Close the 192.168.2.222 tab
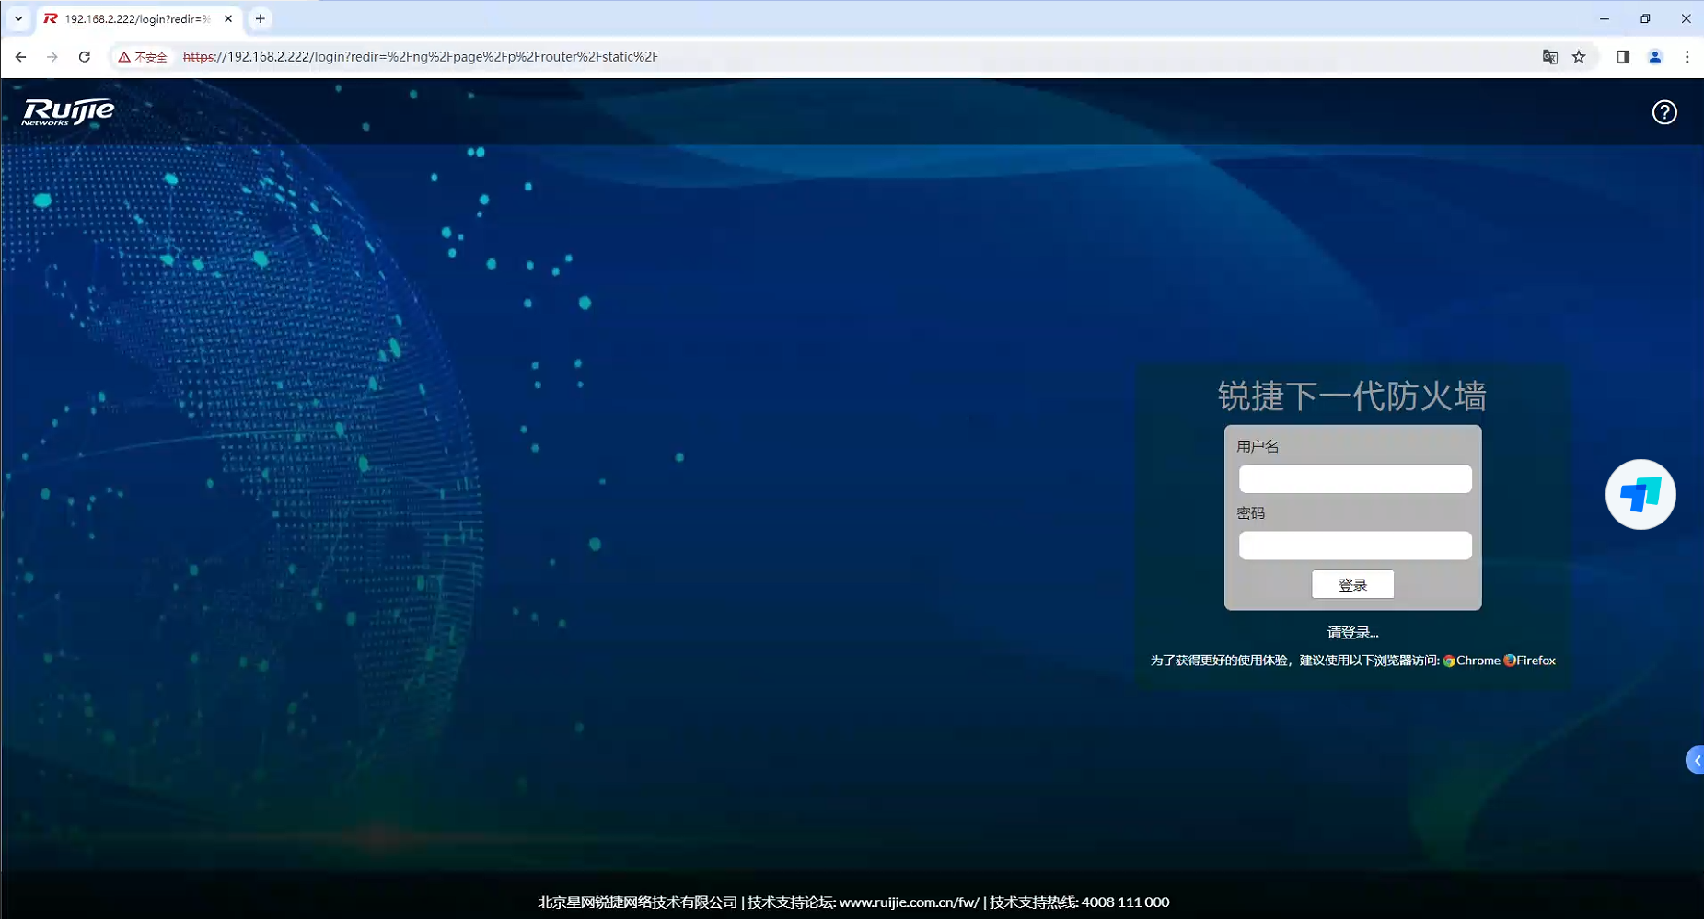This screenshot has width=1704, height=919. [x=228, y=18]
